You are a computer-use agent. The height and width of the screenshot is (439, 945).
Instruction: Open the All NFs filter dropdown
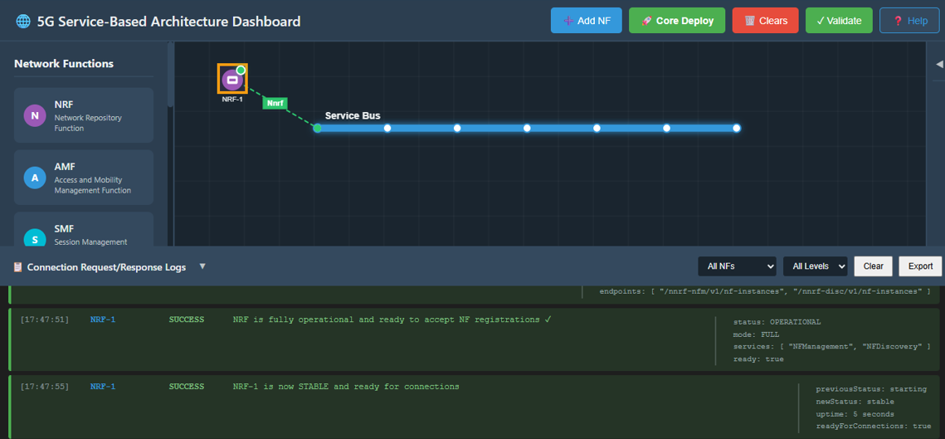coord(737,266)
